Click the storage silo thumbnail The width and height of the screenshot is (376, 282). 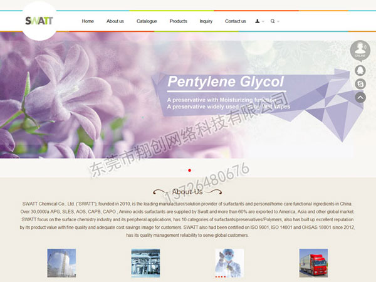pos(61,263)
